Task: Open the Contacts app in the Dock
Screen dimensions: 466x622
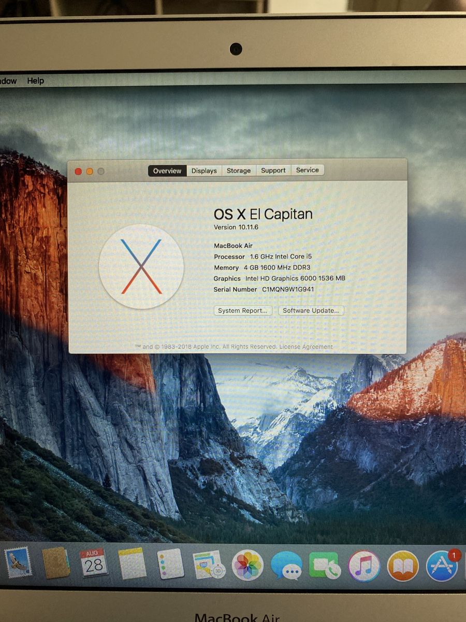Action: pyautogui.click(x=56, y=563)
